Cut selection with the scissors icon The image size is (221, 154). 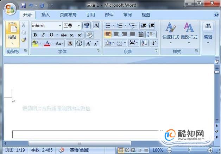(23, 25)
